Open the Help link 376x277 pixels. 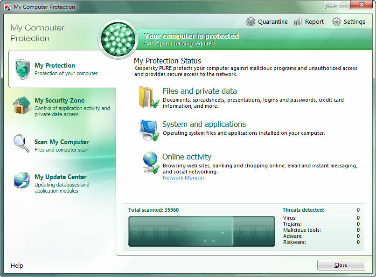pos(17,265)
